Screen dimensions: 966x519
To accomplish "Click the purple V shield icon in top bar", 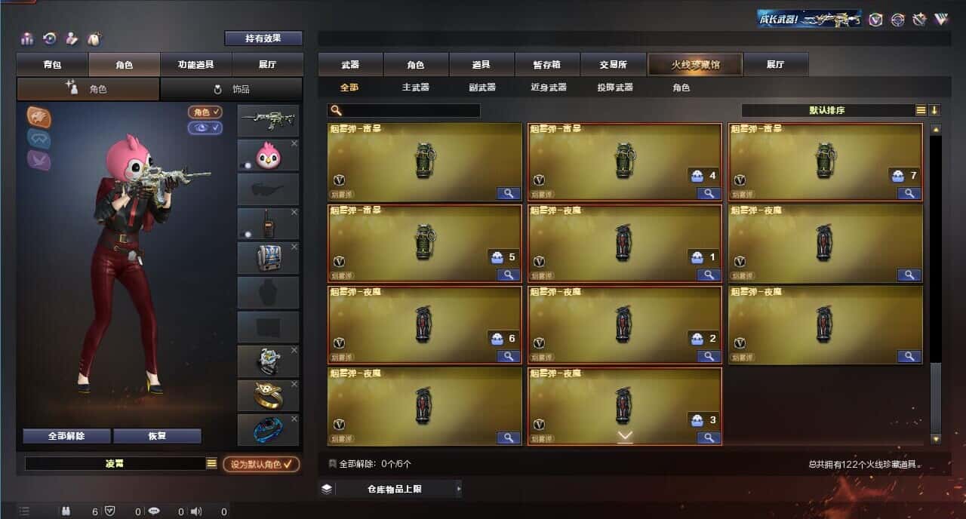I will tap(875, 20).
